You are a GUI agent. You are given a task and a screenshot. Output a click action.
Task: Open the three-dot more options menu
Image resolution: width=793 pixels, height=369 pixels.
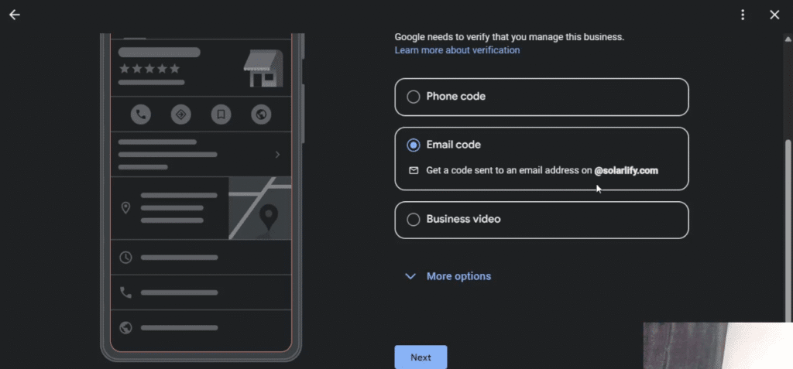[x=743, y=15]
